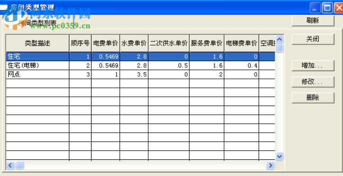Image resolution: width=343 pixels, height=176 pixels.
Task: Click 网点's 电费单价 cell with value 1
Action: (105, 74)
